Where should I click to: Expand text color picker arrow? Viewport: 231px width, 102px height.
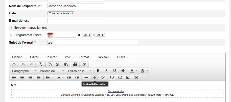click(136, 71)
